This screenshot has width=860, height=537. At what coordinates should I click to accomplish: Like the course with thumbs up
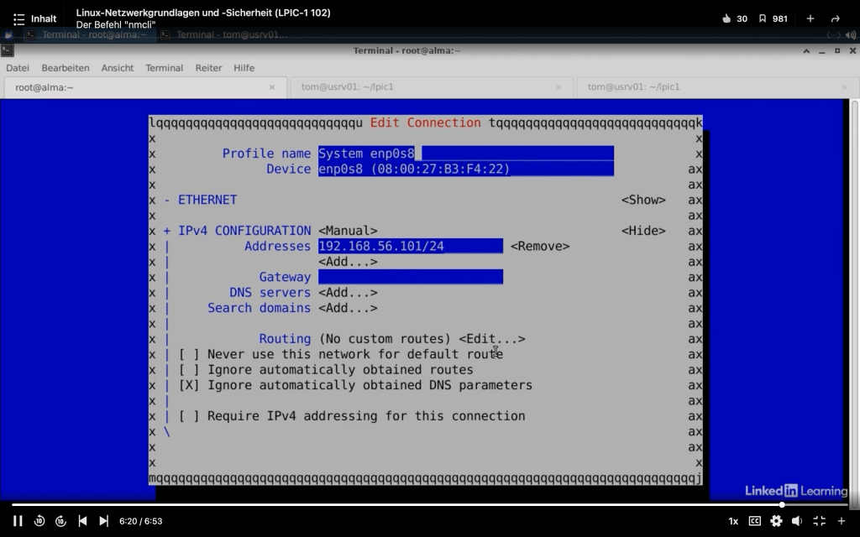[x=727, y=18]
